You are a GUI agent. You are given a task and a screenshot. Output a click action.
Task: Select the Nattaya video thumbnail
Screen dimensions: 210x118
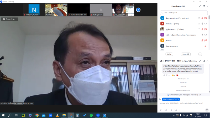point(101,10)
